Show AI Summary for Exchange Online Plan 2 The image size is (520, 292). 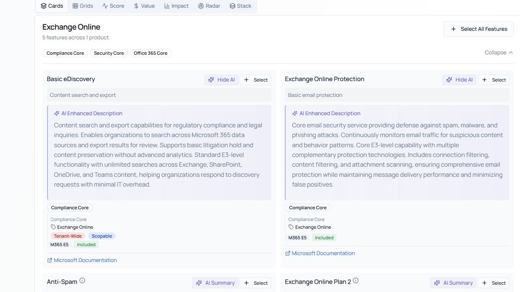coord(453,283)
